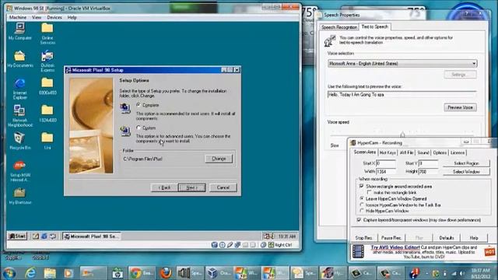The width and height of the screenshot is (498, 280).
Task: Click Change folder button
Action: [219, 159]
